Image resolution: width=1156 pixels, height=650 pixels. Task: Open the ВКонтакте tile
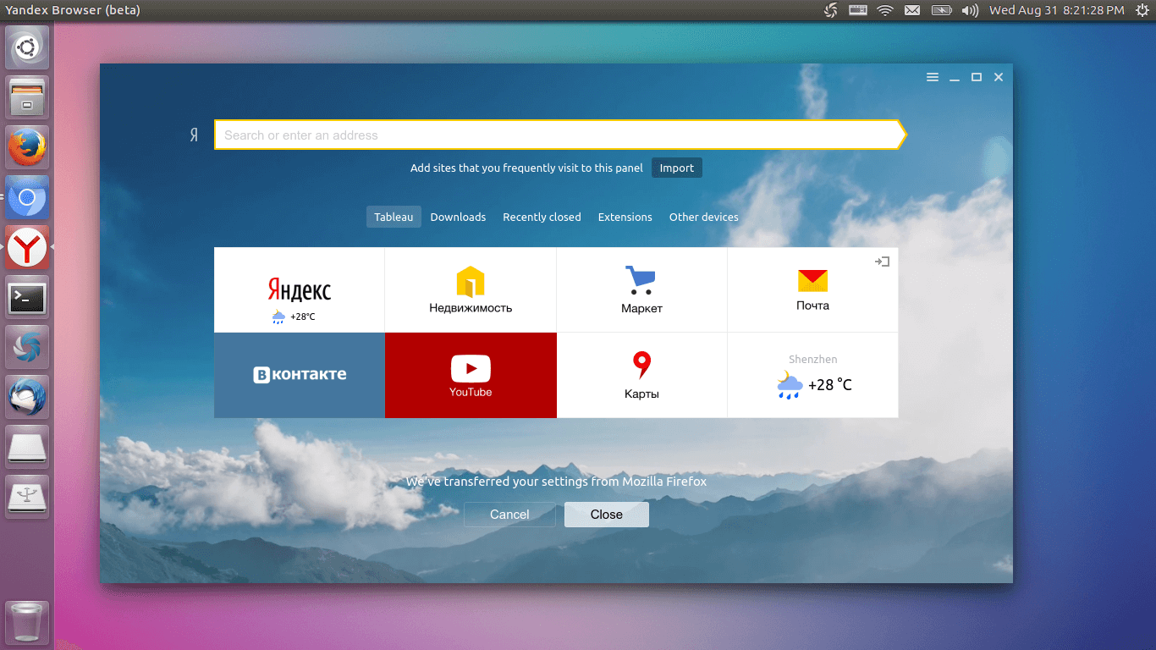(x=300, y=375)
